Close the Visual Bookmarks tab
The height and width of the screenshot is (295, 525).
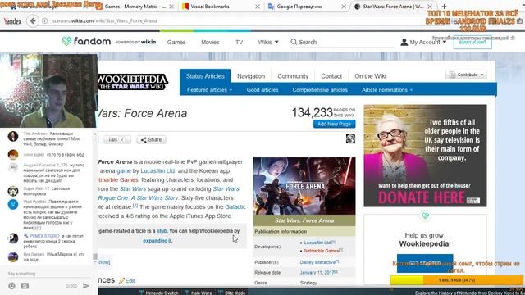click(x=257, y=7)
